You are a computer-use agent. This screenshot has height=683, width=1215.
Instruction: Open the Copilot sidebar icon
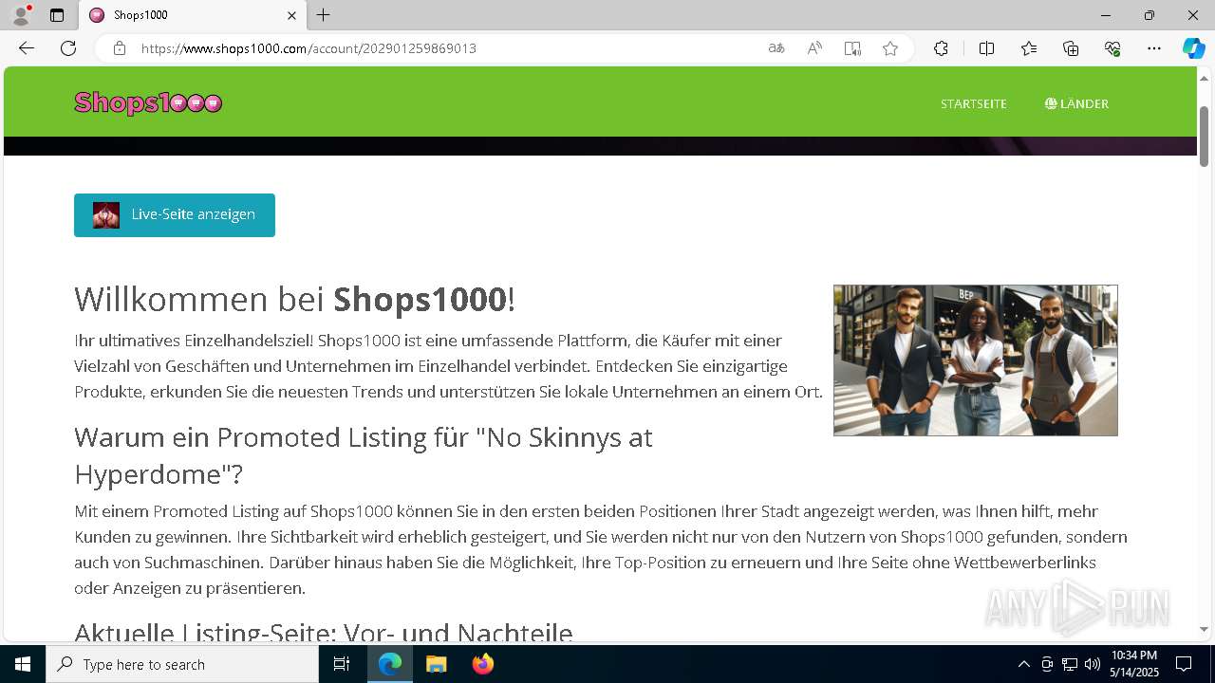(x=1193, y=48)
